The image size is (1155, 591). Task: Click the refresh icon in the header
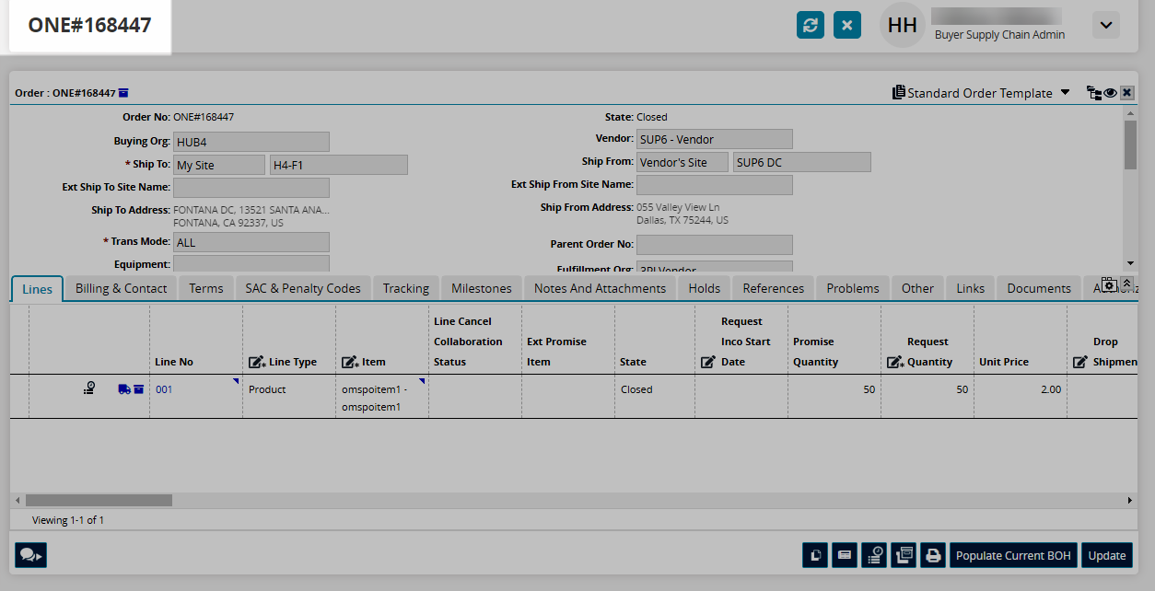[811, 25]
